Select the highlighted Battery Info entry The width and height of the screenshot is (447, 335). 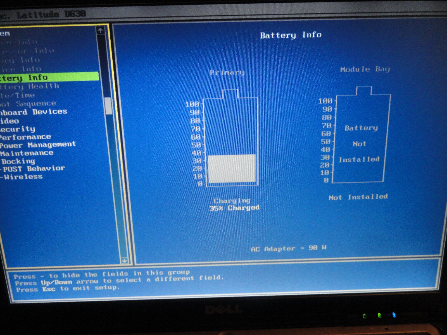[49, 77]
